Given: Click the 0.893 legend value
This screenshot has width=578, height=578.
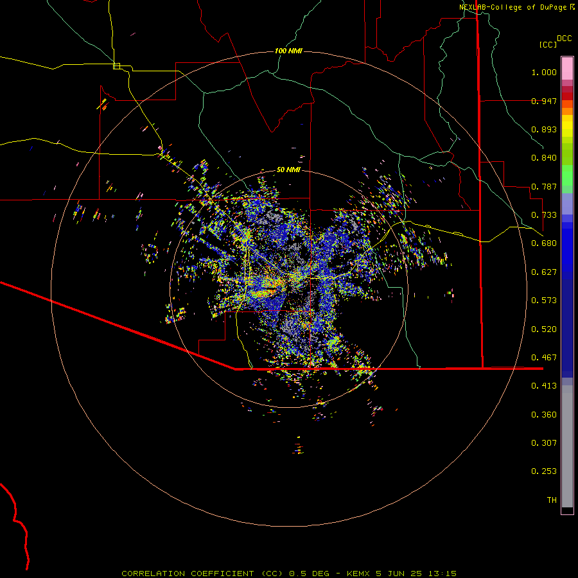Looking at the screenshot, I should 544,129.
